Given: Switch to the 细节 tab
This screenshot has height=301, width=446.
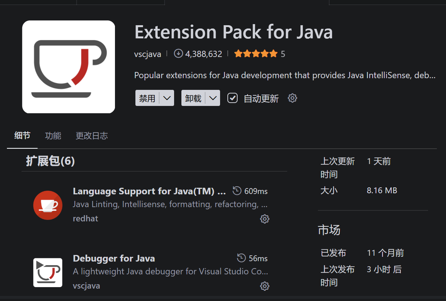Looking at the screenshot, I should point(22,136).
